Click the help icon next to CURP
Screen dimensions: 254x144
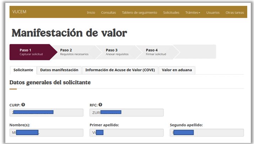click(23, 105)
